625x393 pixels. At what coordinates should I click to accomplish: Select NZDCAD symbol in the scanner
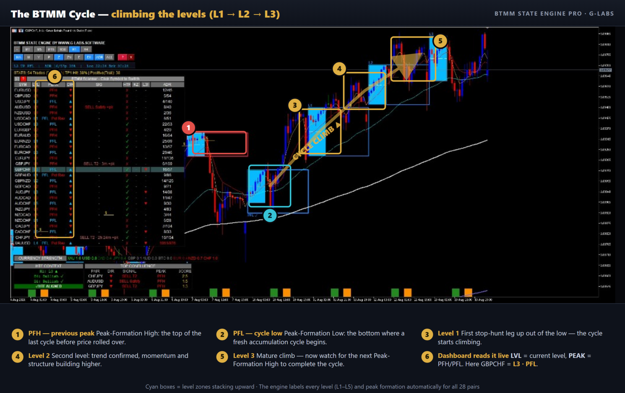pos(22,215)
